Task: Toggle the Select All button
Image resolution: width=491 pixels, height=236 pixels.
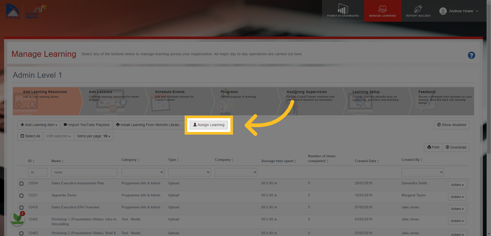Action: pos(30,136)
